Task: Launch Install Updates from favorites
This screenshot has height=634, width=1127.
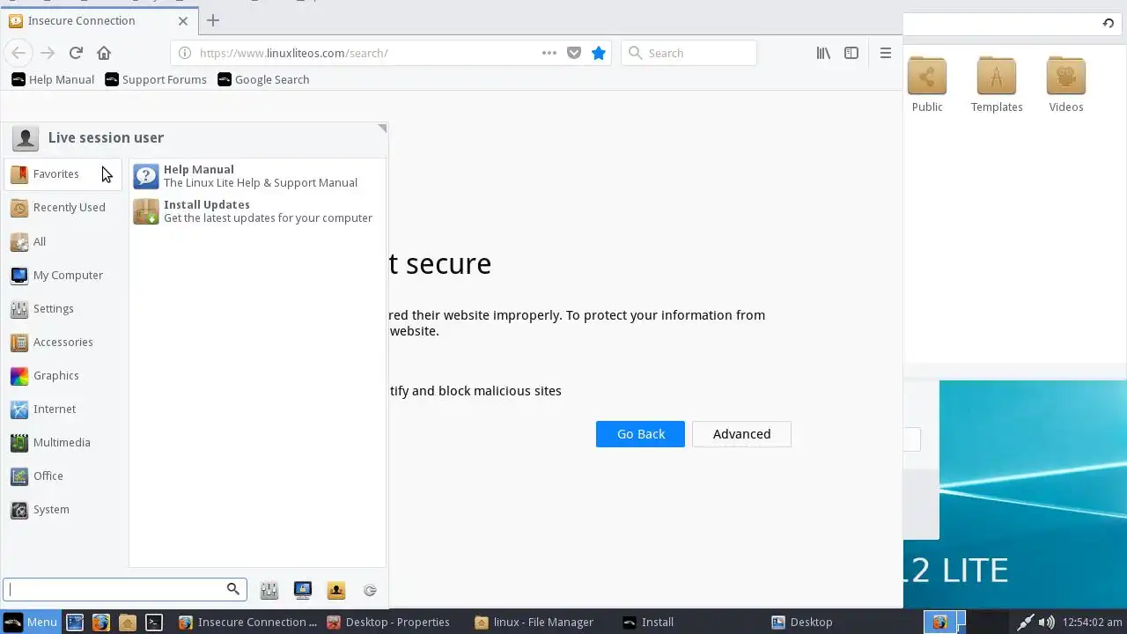Action: (257, 211)
